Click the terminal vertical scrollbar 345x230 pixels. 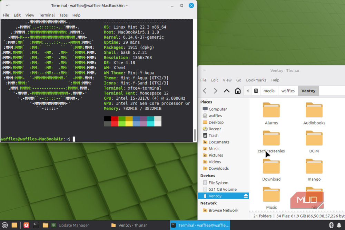[x=195, y=135]
